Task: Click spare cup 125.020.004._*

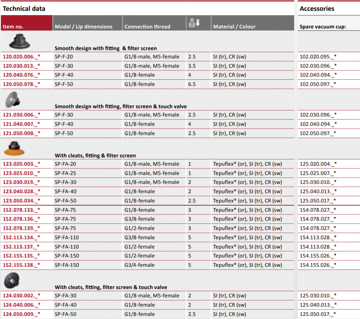Action: point(318,164)
